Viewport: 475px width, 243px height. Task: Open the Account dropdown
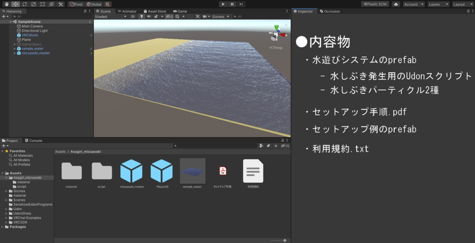413,4
